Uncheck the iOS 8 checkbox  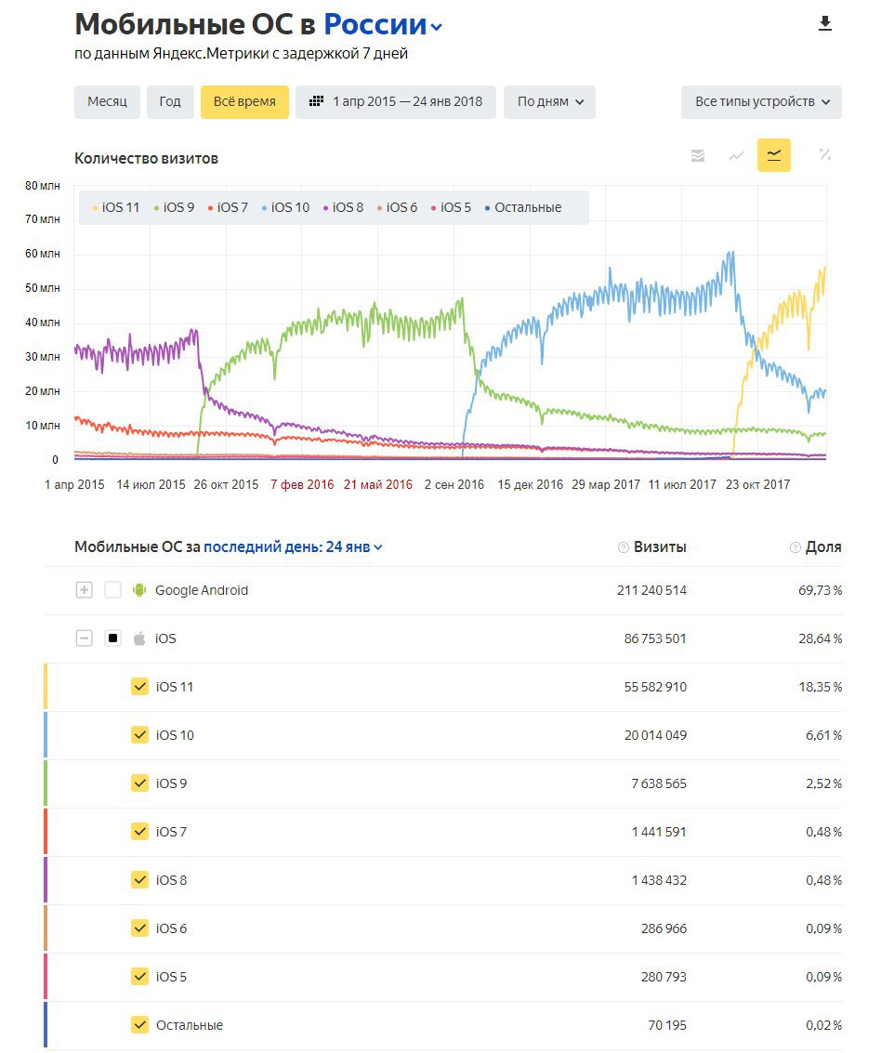point(139,880)
